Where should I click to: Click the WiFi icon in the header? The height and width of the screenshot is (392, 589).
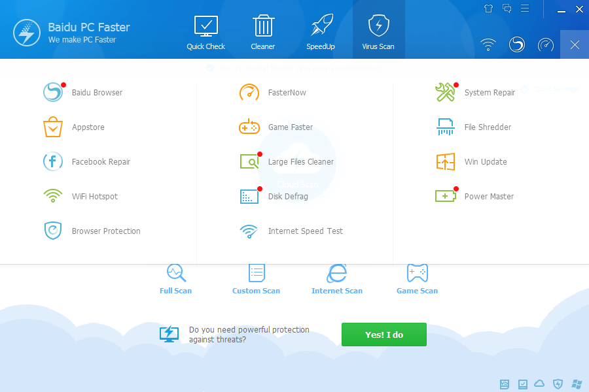(488, 44)
